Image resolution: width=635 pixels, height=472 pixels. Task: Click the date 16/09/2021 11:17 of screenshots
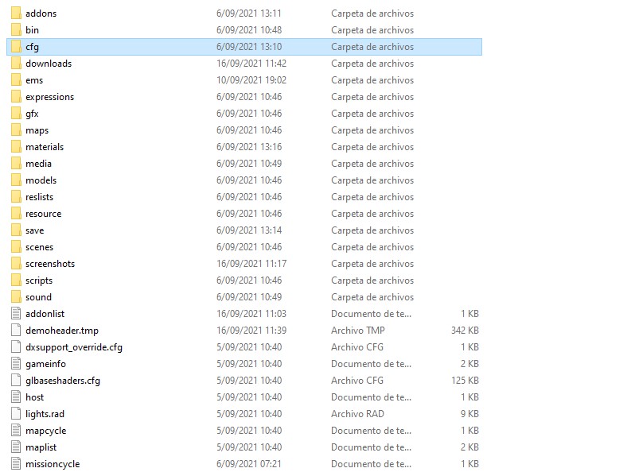point(251,264)
